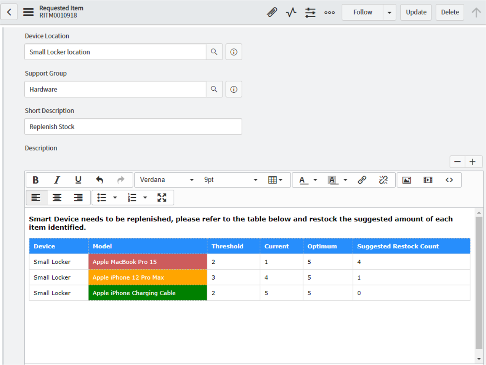Toggle bold formatting
This screenshot has height=365, width=486.
coord(35,180)
